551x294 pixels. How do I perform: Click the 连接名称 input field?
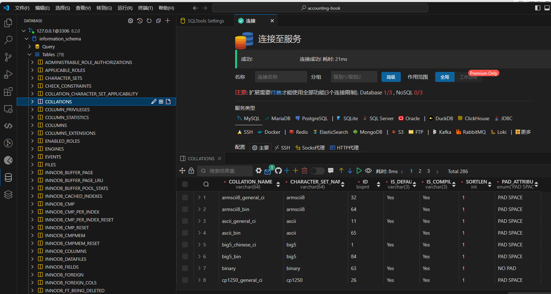[x=281, y=77]
